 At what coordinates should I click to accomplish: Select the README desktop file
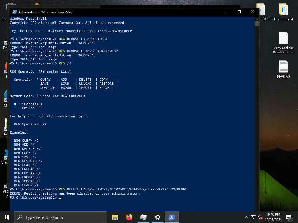(x=283, y=69)
